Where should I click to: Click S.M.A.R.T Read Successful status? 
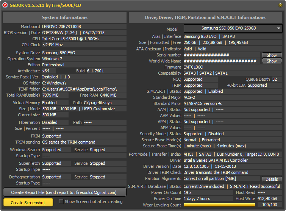coord(255,186)
